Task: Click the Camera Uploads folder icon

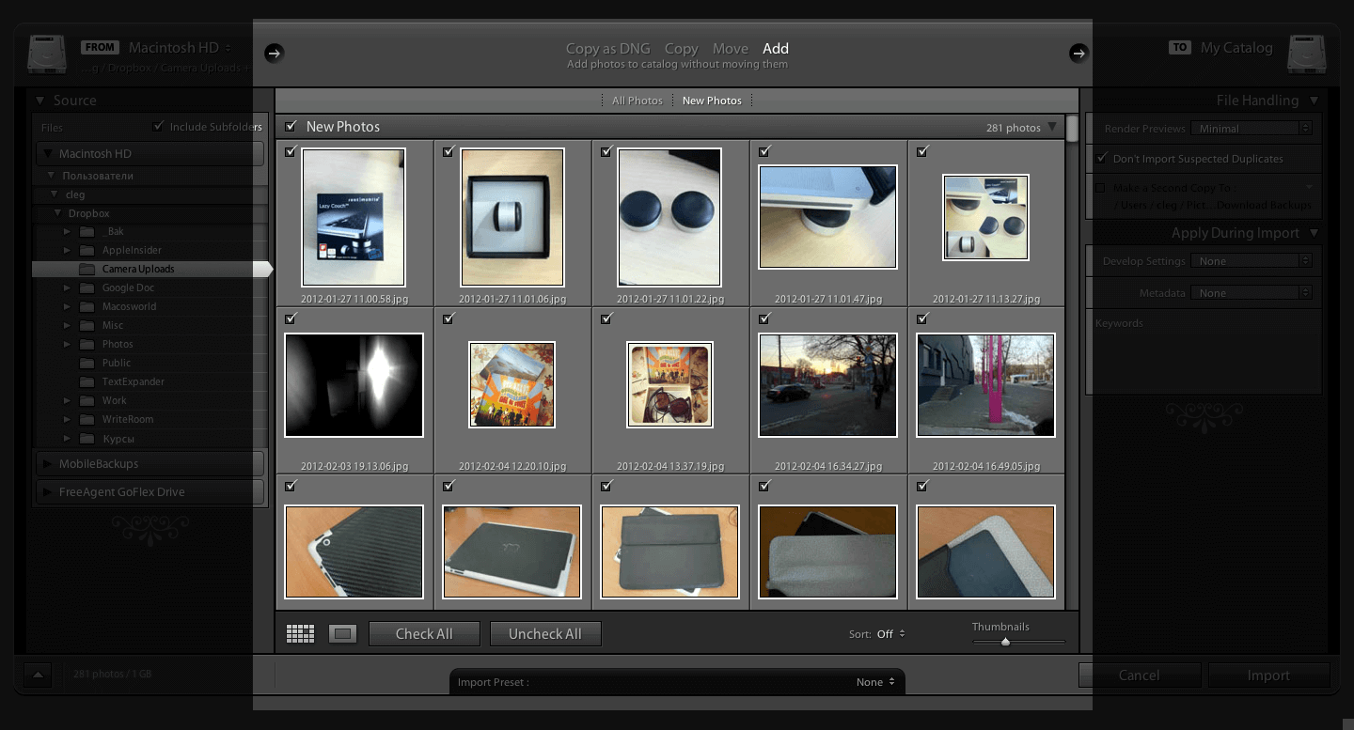Action: click(x=87, y=269)
